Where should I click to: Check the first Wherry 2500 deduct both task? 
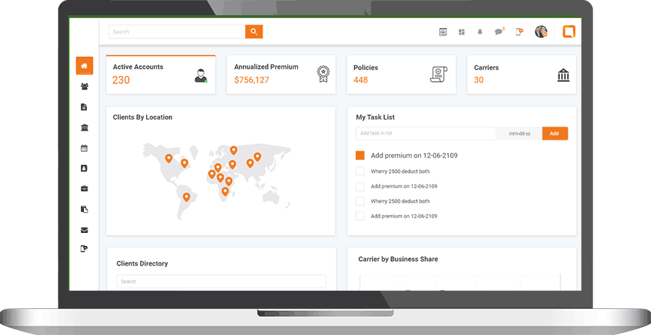point(360,171)
